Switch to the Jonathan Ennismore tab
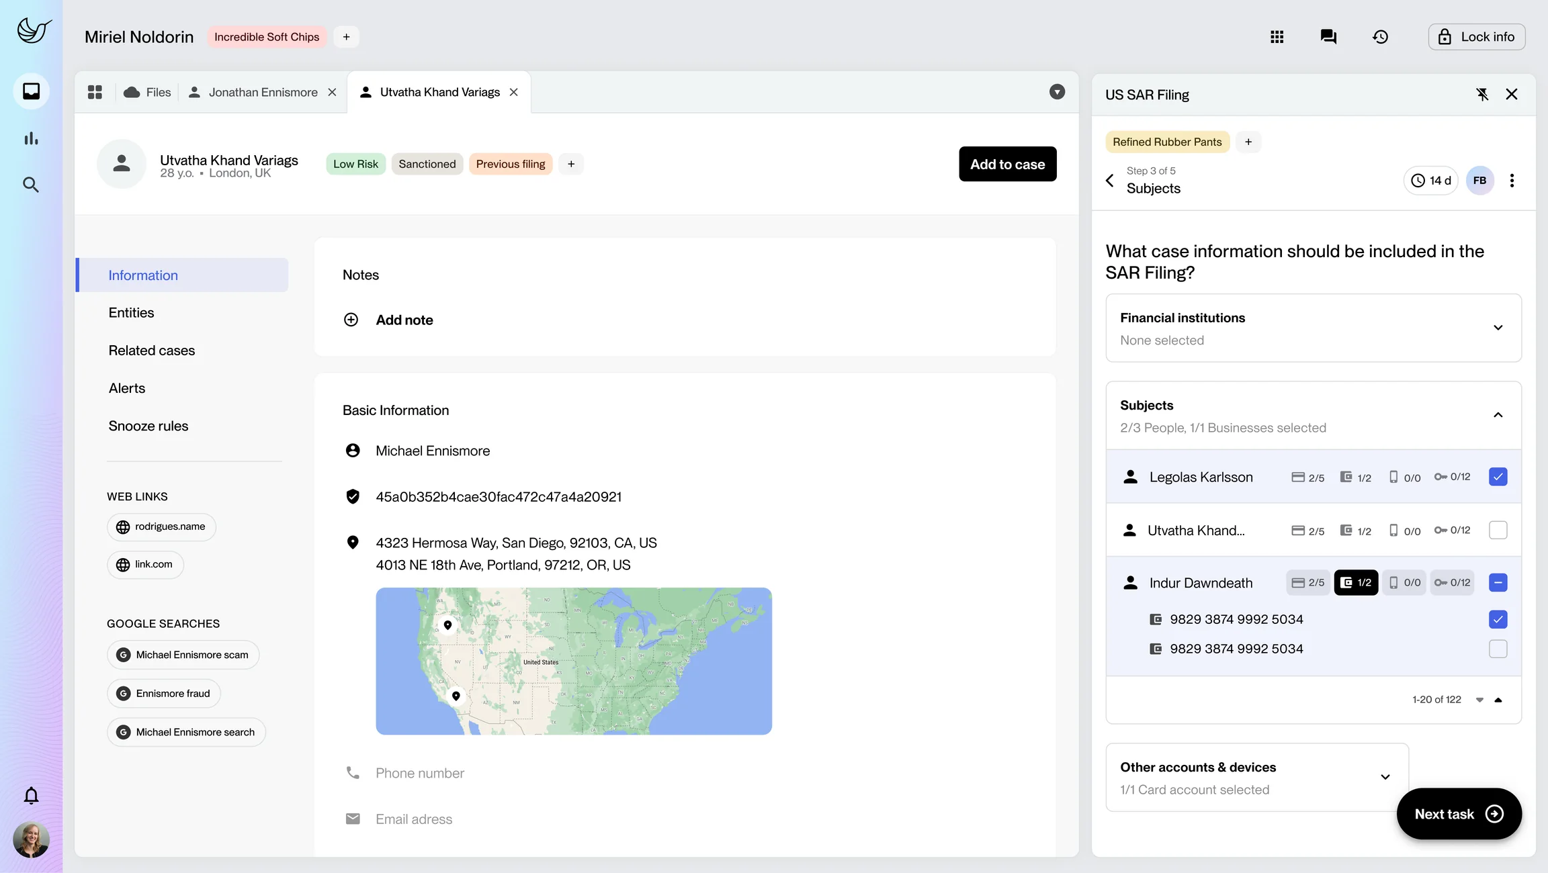The height and width of the screenshot is (873, 1548). [263, 92]
